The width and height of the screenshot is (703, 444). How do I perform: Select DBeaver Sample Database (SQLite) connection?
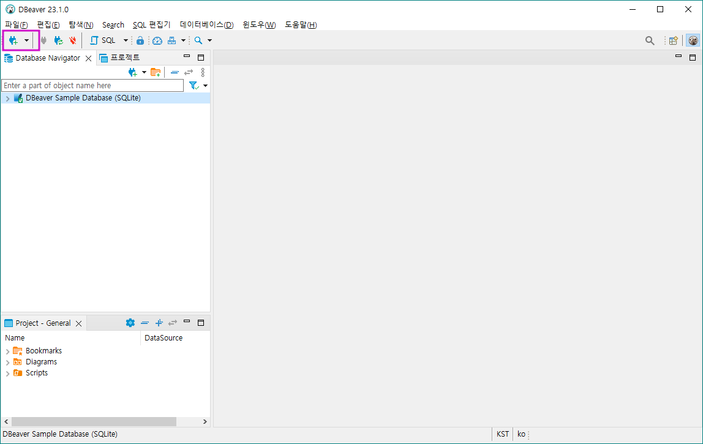[x=83, y=98]
